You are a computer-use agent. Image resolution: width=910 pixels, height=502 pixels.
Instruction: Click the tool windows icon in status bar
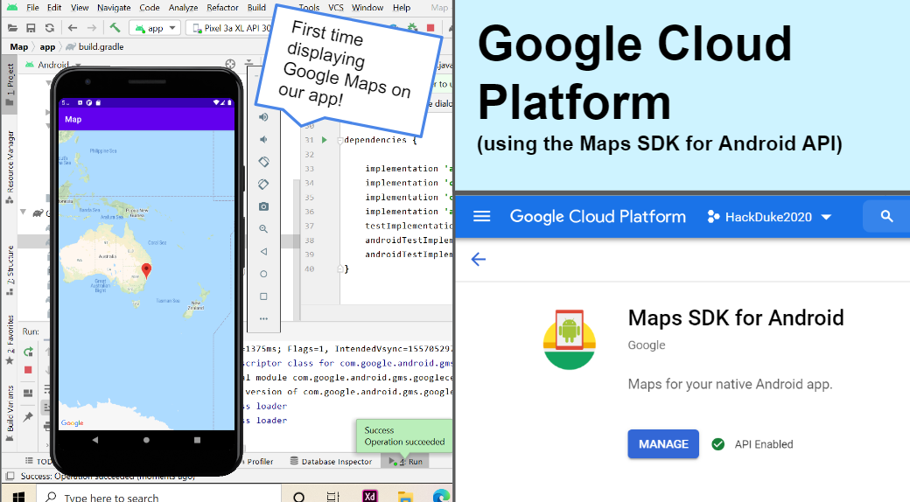[x=10, y=477]
